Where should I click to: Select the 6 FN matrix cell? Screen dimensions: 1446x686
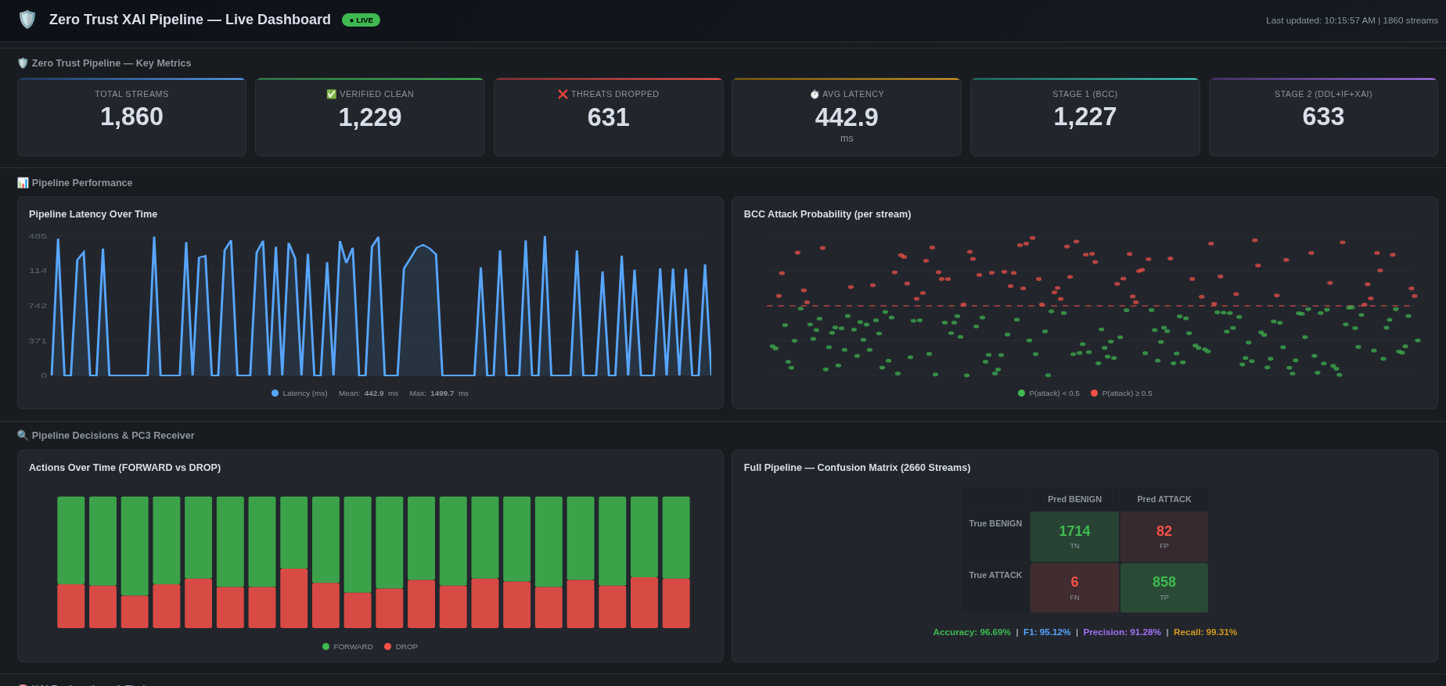click(x=1074, y=587)
